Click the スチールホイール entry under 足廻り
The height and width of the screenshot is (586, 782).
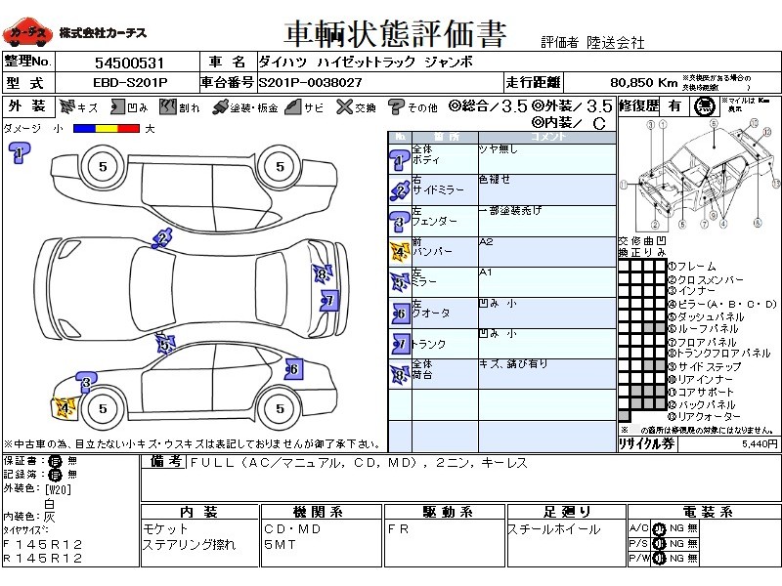tap(553, 529)
